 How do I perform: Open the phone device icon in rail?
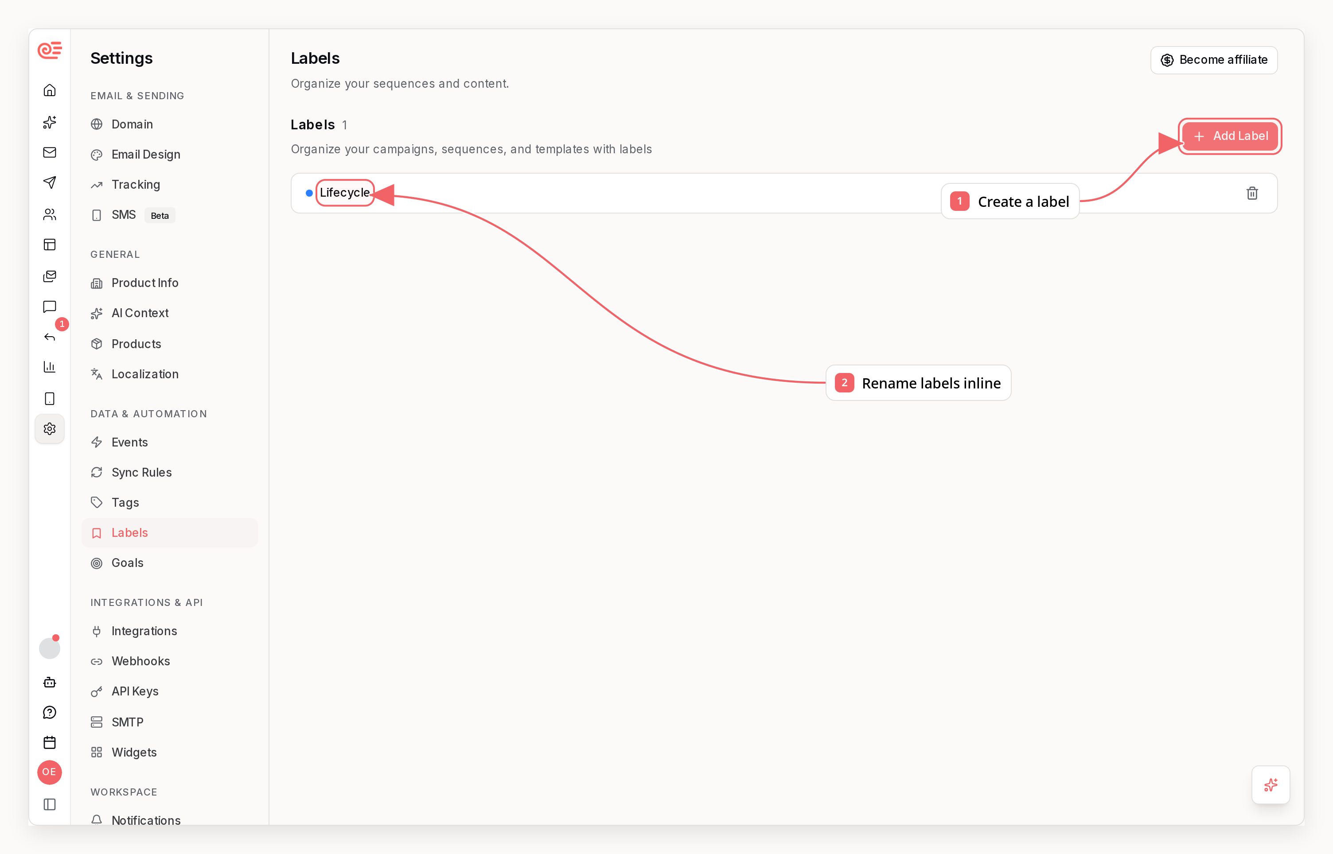point(49,399)
